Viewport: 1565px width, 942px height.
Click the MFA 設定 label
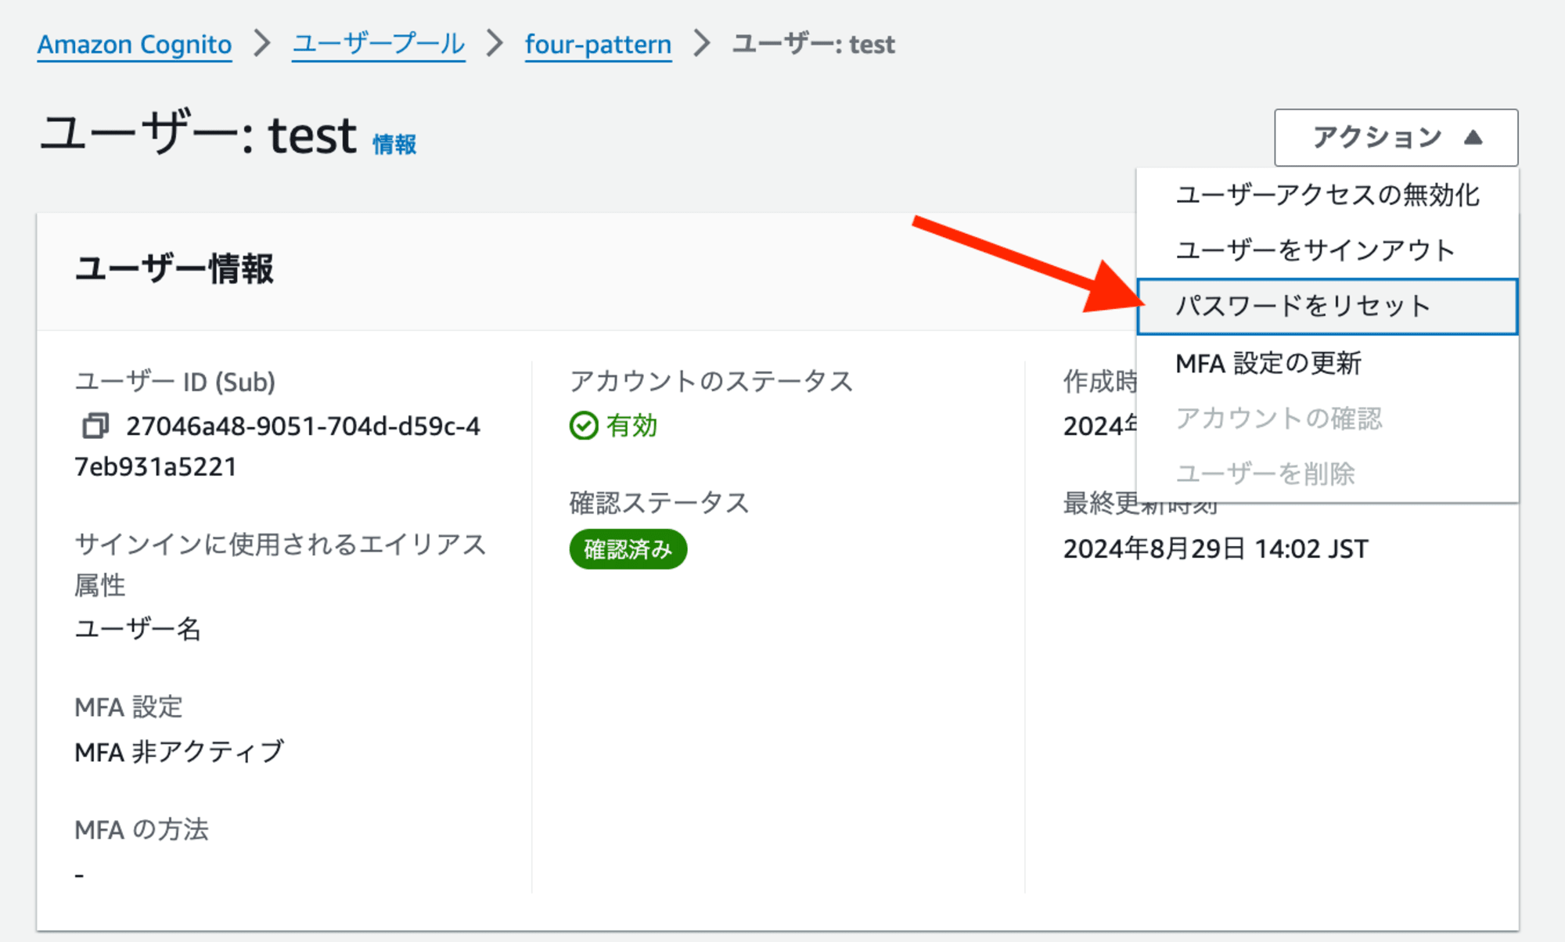click(128, 707)
